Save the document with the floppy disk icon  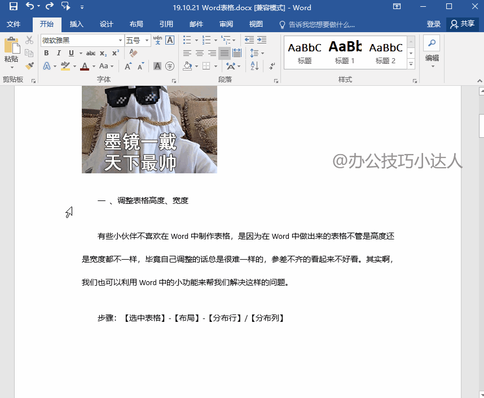tap(14, 6)
